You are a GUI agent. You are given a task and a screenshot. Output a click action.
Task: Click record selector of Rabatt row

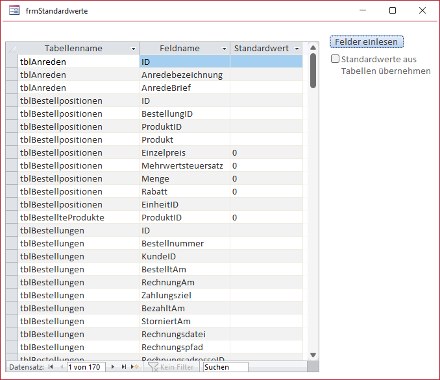(12, 191)
